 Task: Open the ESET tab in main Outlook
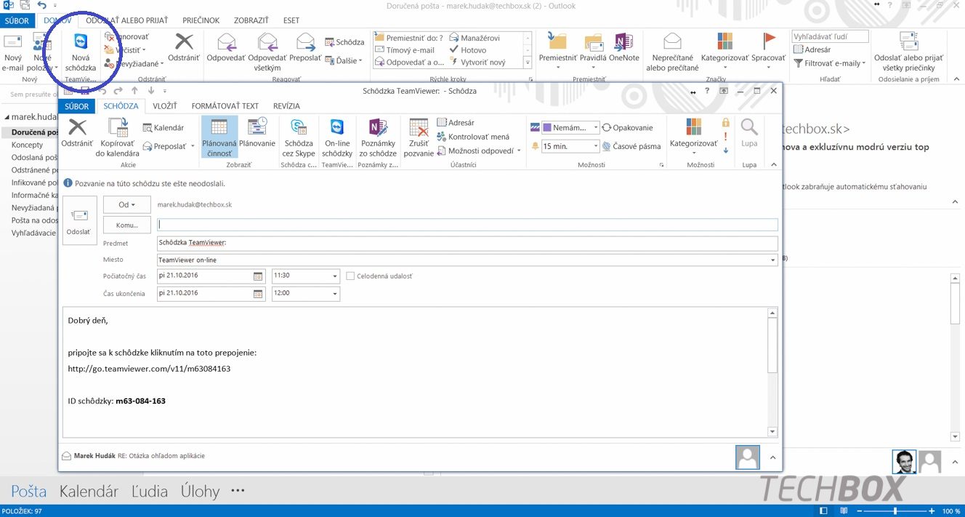pos(291,21)
